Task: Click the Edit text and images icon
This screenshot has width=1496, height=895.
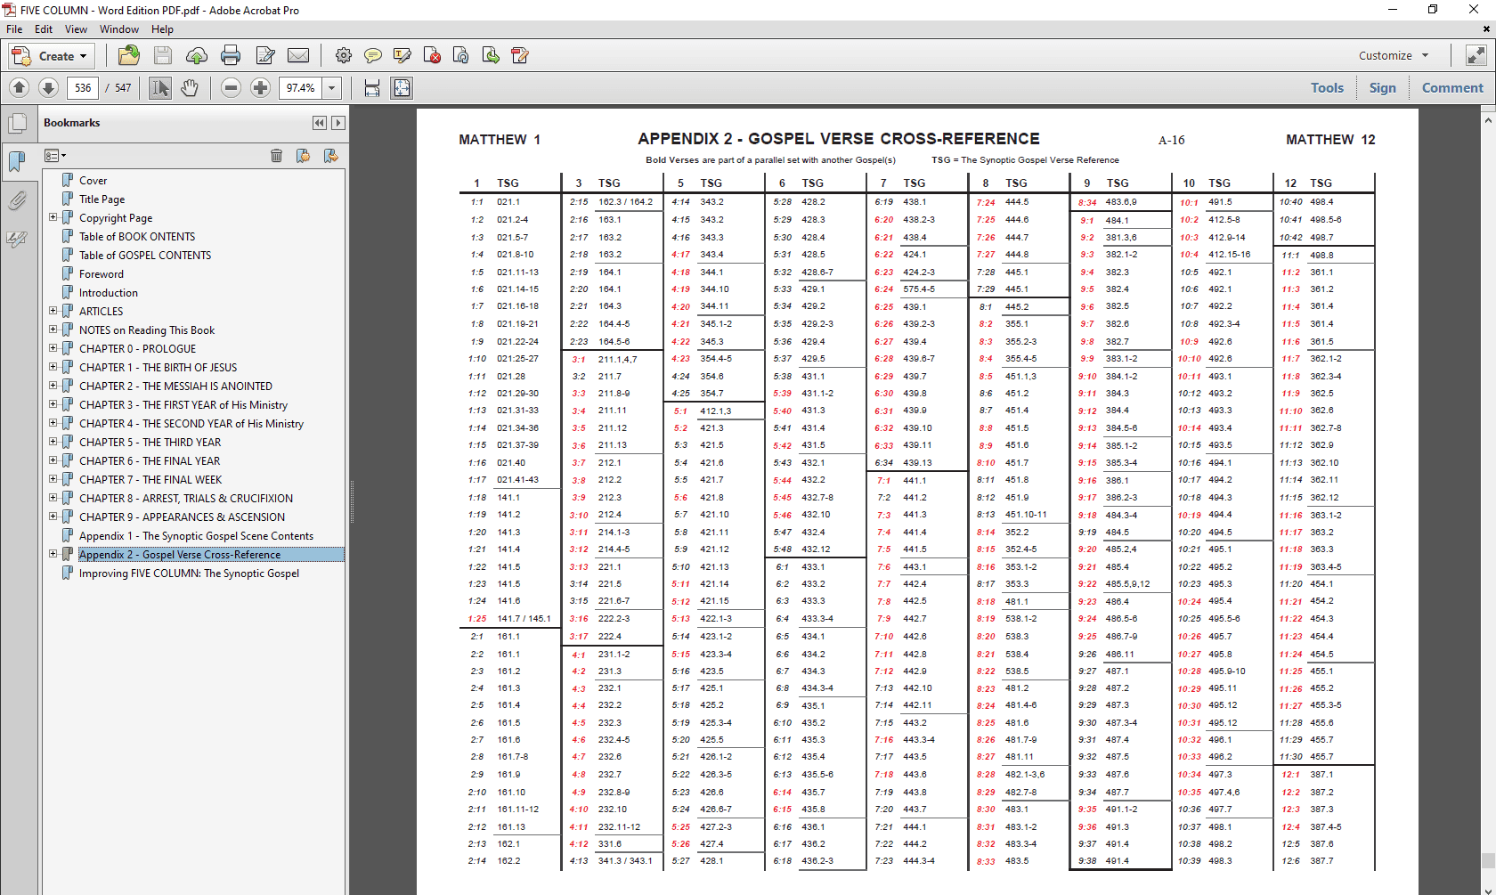Action: pos(264,56)
